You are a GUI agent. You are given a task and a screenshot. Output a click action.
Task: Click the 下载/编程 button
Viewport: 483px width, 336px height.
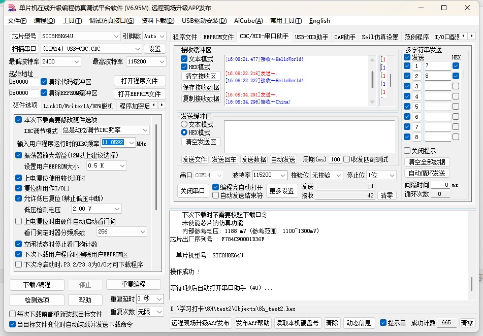point(37,285)
